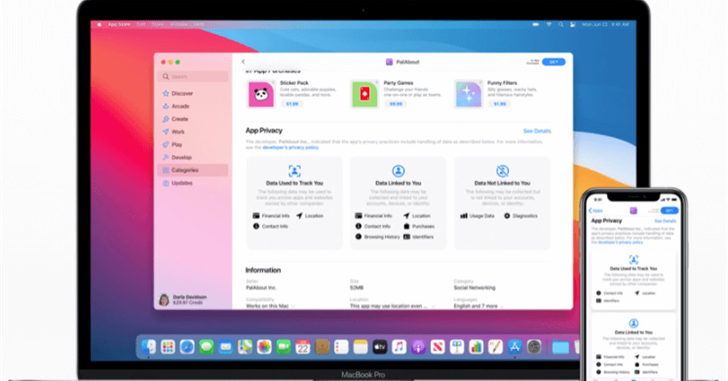Buy Party Games for $9.99
This screenshot has width=728, height=381.
click(396, 104)
